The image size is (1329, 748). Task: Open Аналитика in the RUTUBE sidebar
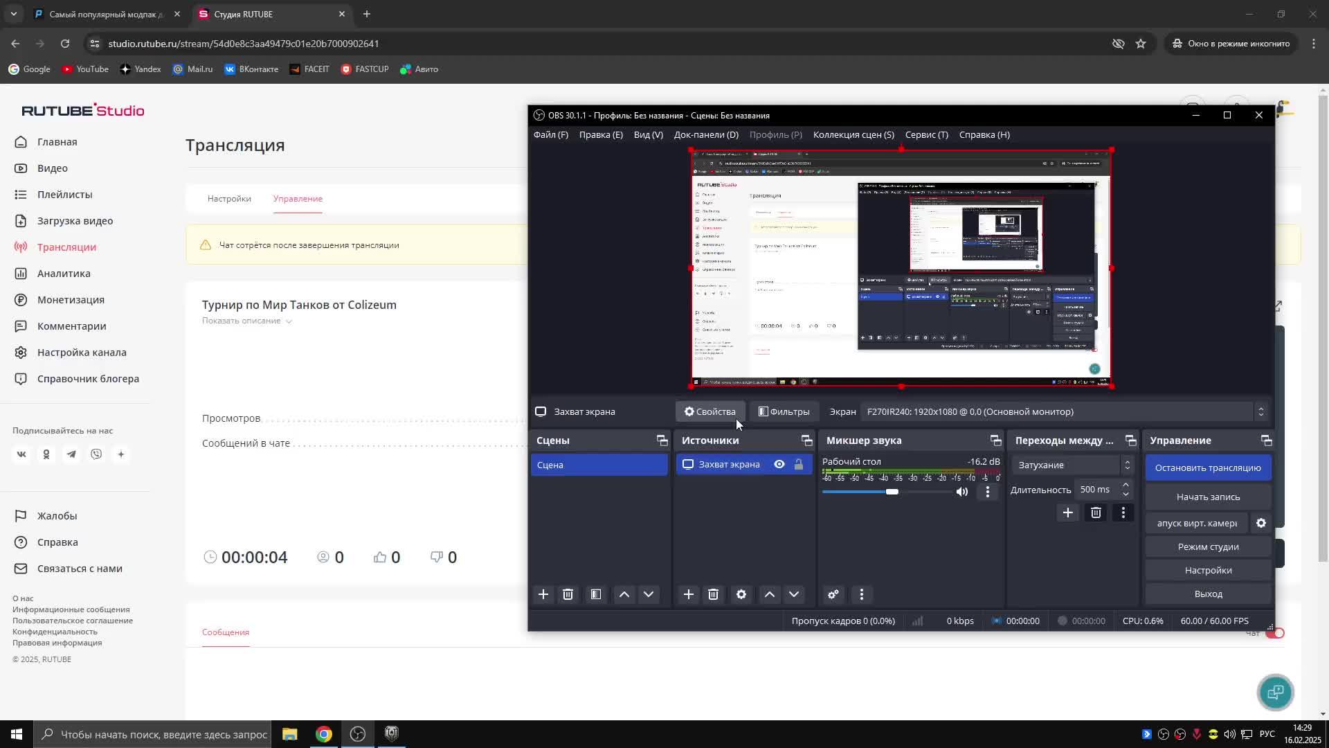[64, 273]
